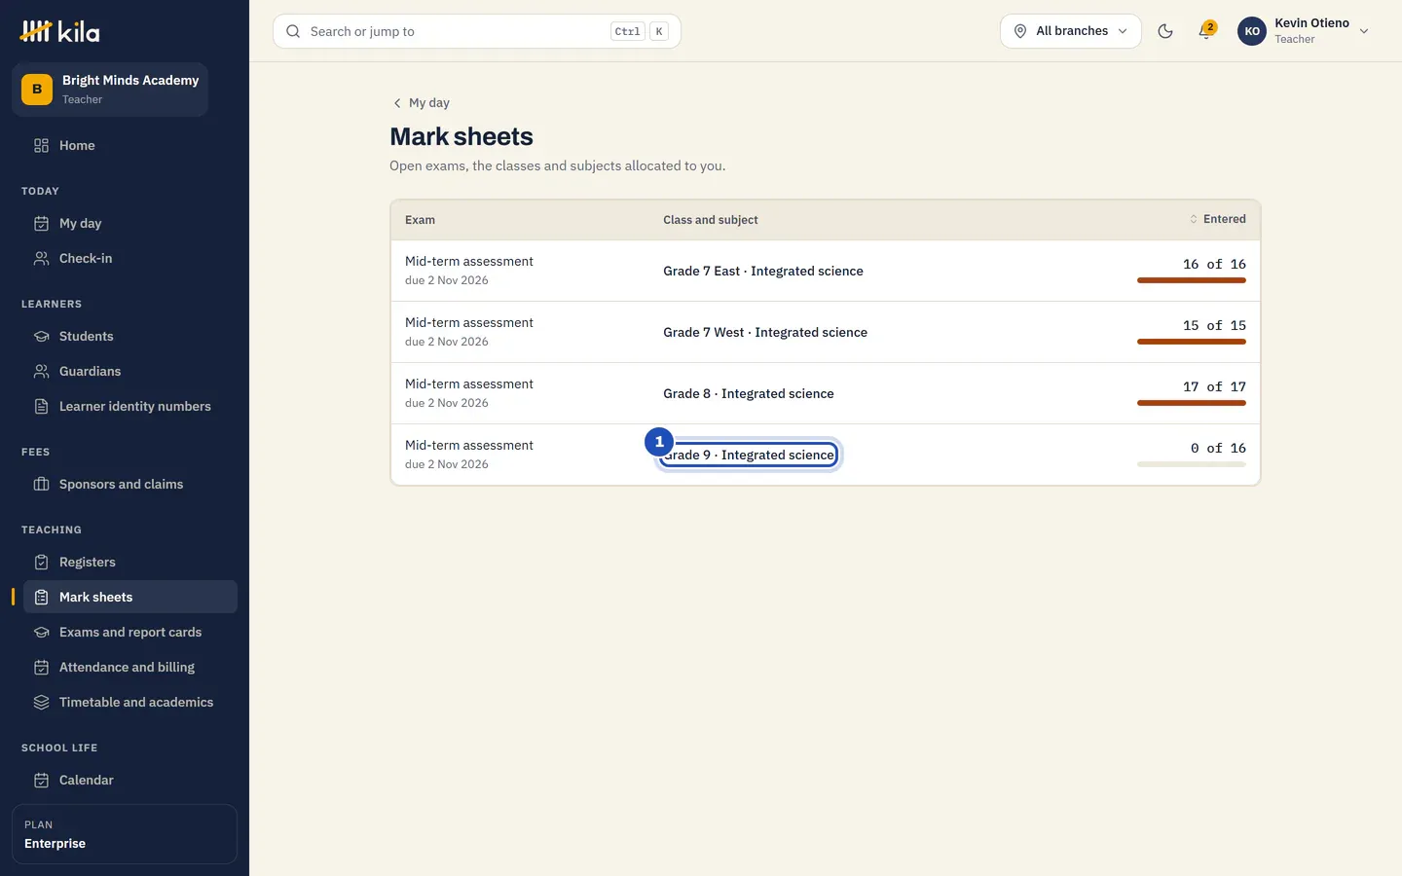Open Grade 9 · Integrated science mark sheet

[x=748, y=455]
